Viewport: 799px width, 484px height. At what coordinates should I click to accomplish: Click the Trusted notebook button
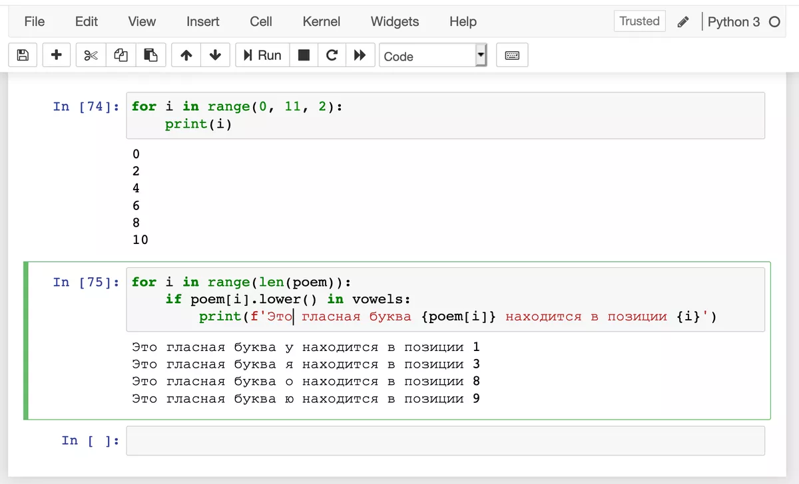pos(639,21)
